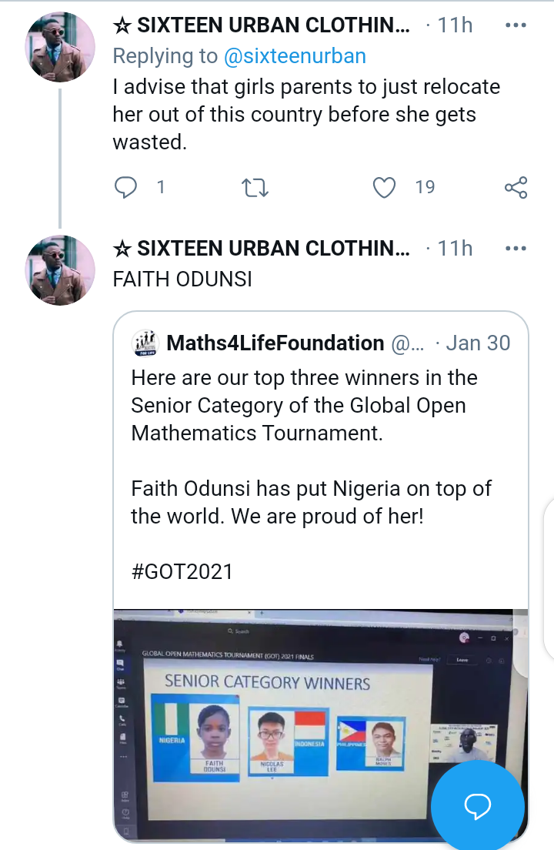This screenshot has height=850, width=554.
Task: Open the senior category winners image
Action: (321, 725)
